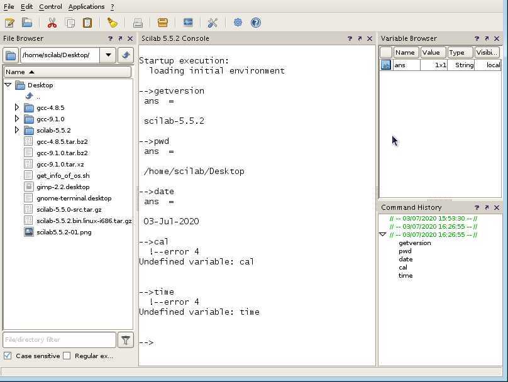
Task: Expand the scilab-5.5.2 folder
Action: click(17, 130)
